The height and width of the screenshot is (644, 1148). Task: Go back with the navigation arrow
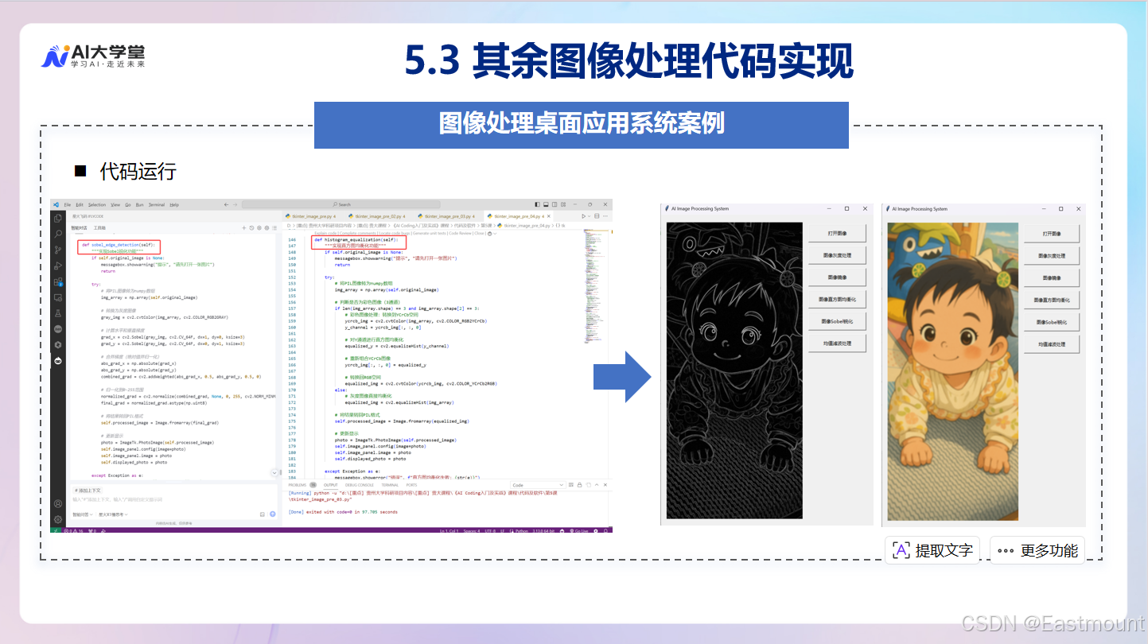(226, 204)
